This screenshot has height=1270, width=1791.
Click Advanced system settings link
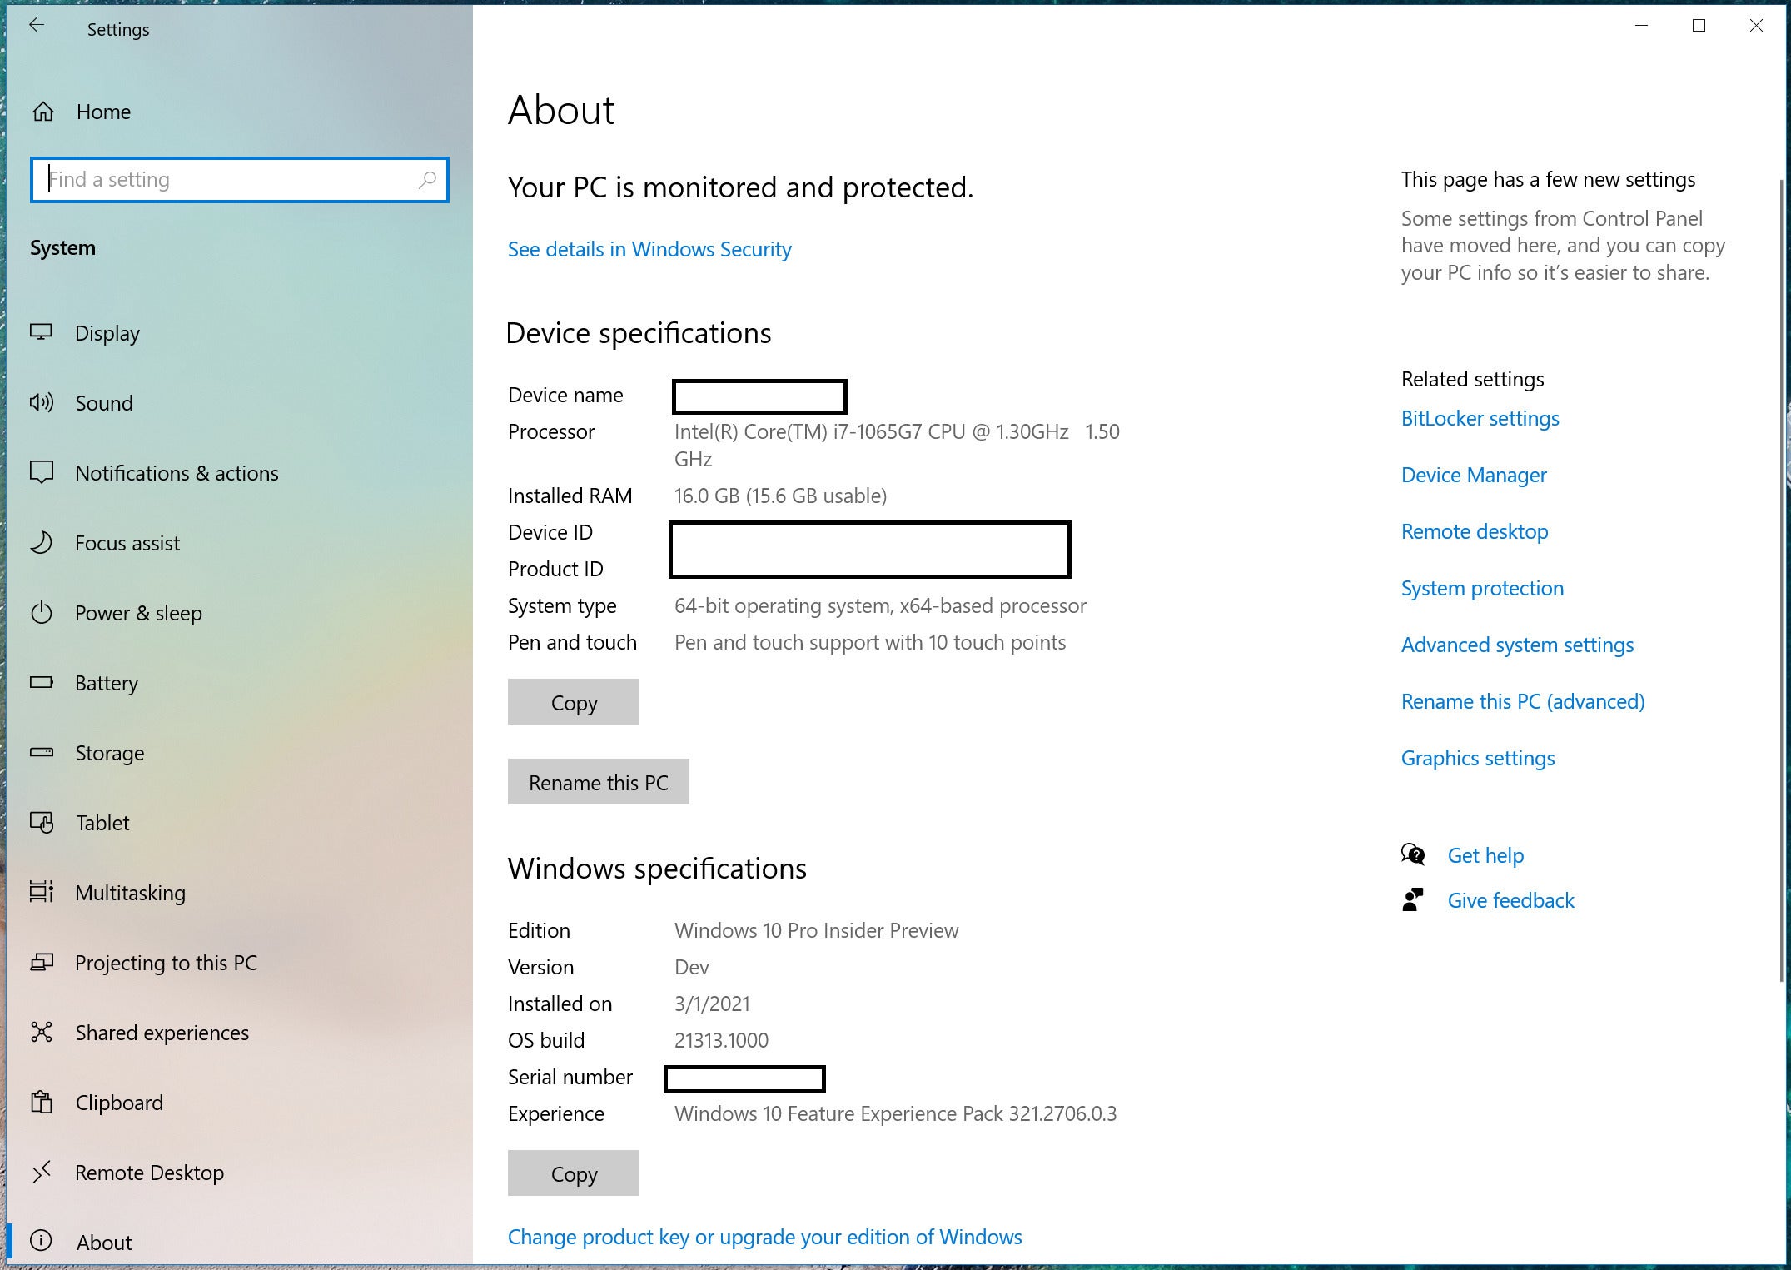click(1516, 643)
